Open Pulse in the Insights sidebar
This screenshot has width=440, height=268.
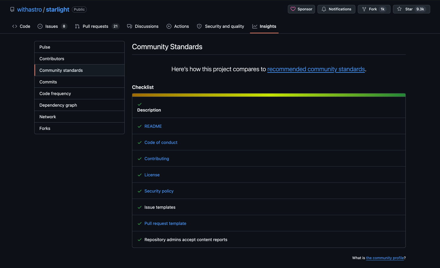click(x=79, y=47)
